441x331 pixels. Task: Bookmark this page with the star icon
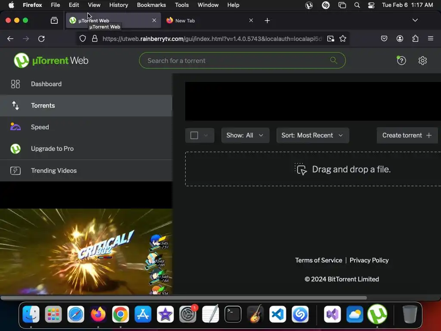pyautogui.click(x=342, y=38)
